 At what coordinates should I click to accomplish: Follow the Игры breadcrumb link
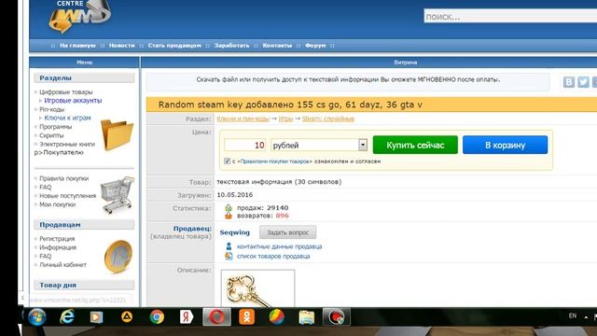[285, 119]
